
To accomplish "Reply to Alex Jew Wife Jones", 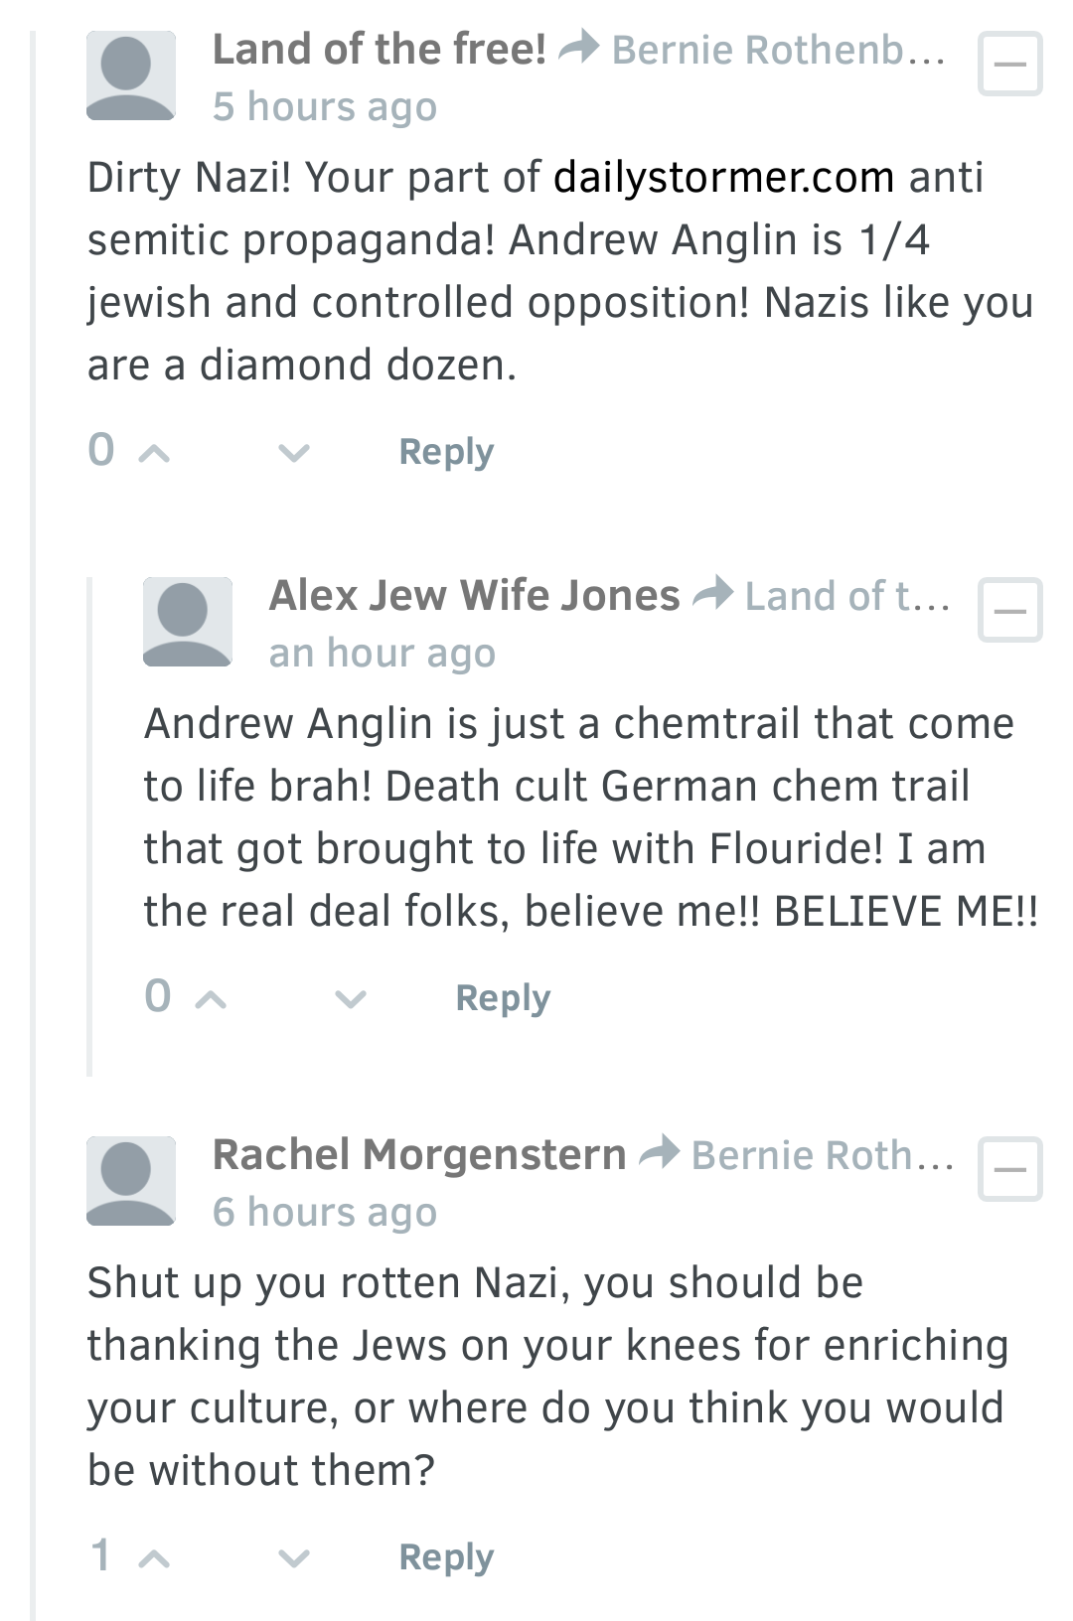I will 503,998.
